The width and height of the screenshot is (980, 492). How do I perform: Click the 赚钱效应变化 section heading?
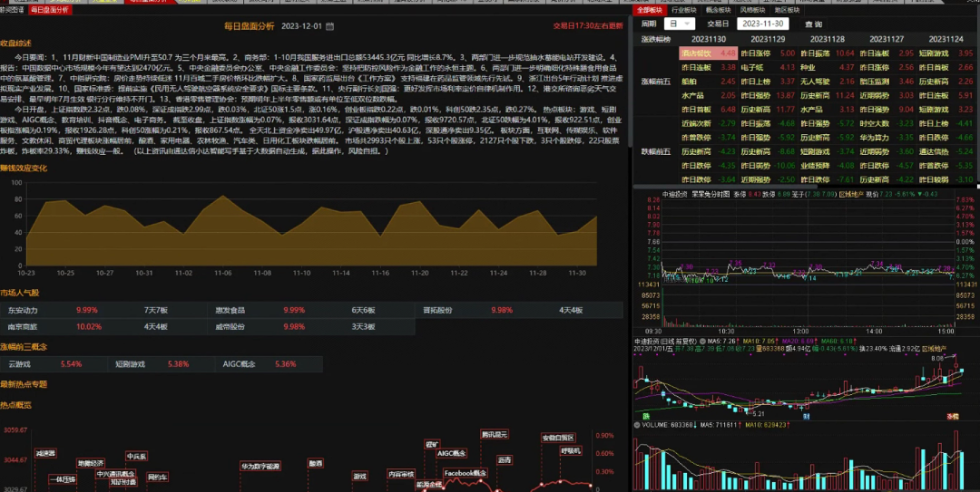point(23,168)
